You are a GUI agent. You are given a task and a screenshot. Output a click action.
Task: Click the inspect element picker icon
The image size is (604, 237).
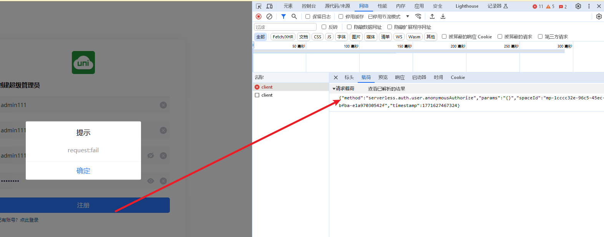click(259, 6)
